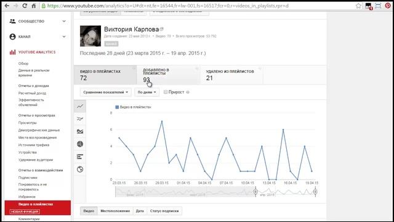Switch to the Видео table tab

[89, 211]
